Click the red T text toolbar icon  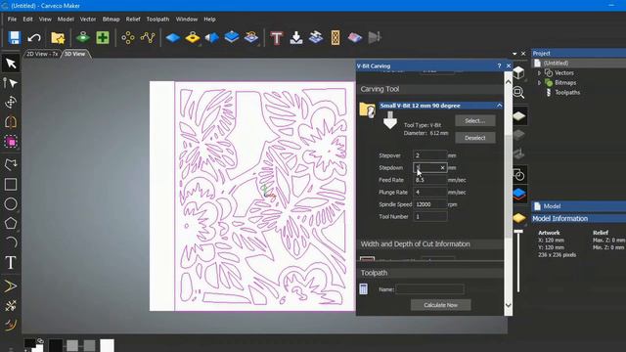point(276,38)
